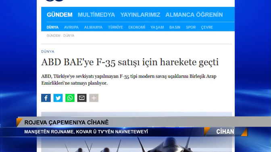Image resolution: width=271 pixels, height=152 pixels.
Task: Go to DÜNYA in the breadcrumb
Action: [x=69, y=36]
